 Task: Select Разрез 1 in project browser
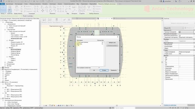point(13,58)
